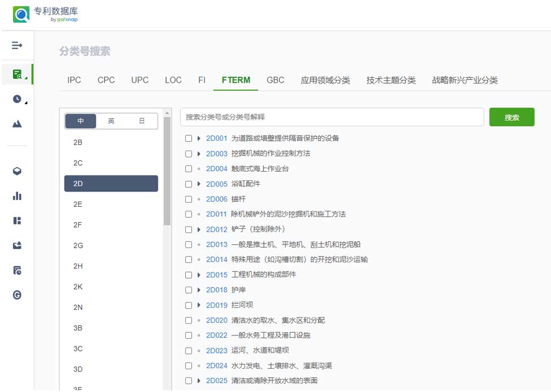Image resolution: width=551 pixels, height=392 pixels.
Task: Expand the 2D012 铲子 classification arrow
Action: [x=199, y=229]
